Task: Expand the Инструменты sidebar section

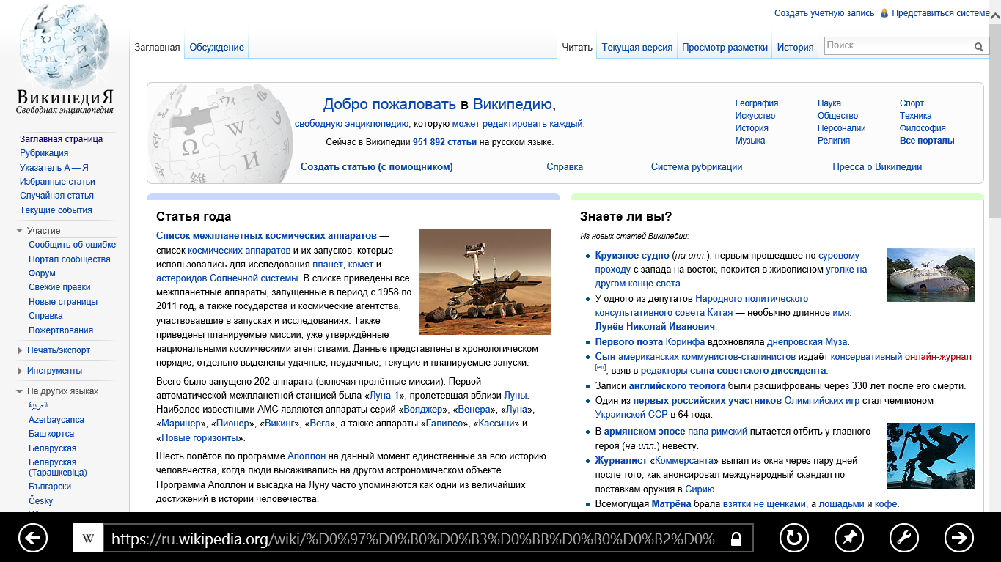Action: coord(20,371)
